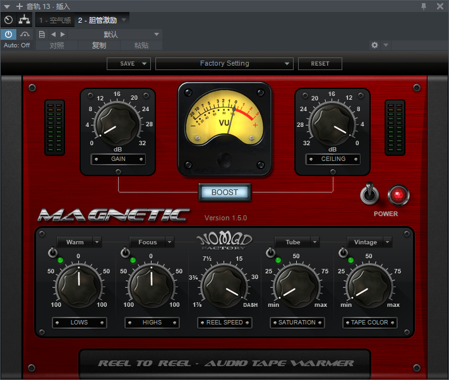This screenshot has width=449, height=380.
Task: Open the Vintage mode dropdown
Action: pos(369,242)
